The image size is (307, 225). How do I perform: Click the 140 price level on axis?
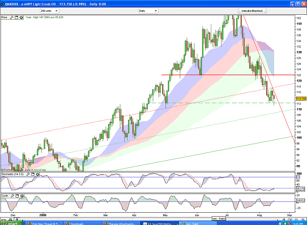299,24
